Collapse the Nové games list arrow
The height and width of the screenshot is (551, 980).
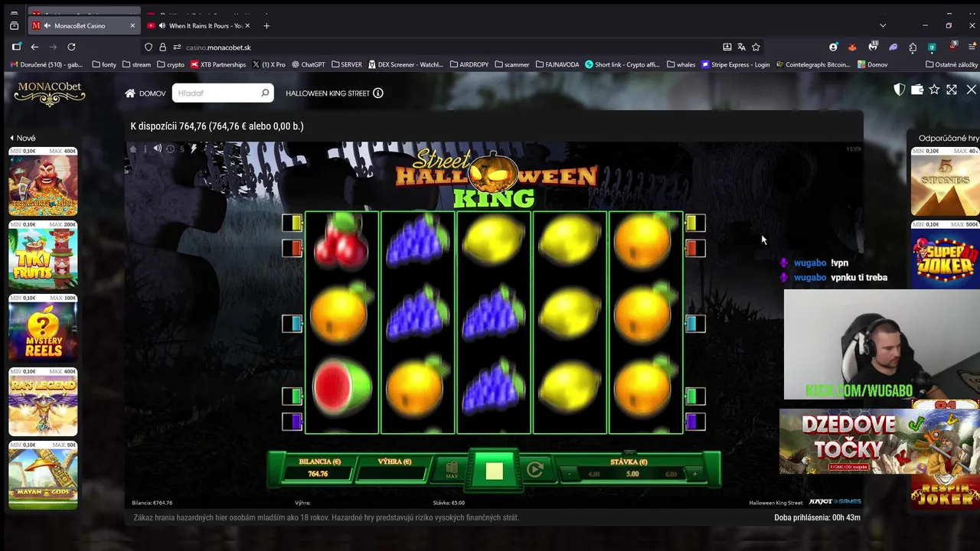coord(12,138)
